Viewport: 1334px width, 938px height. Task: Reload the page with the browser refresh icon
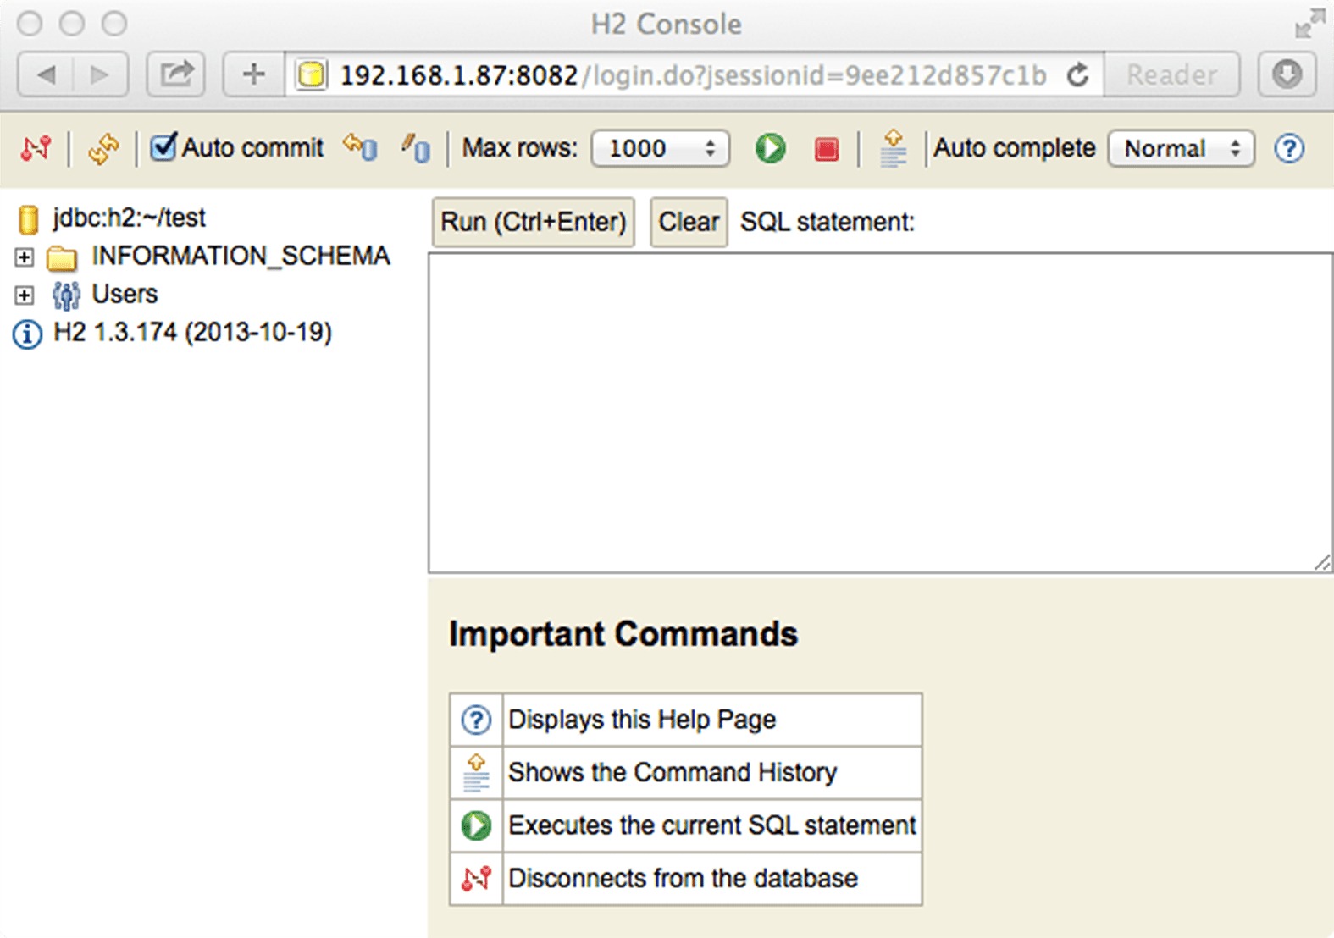pos(1077,75)
